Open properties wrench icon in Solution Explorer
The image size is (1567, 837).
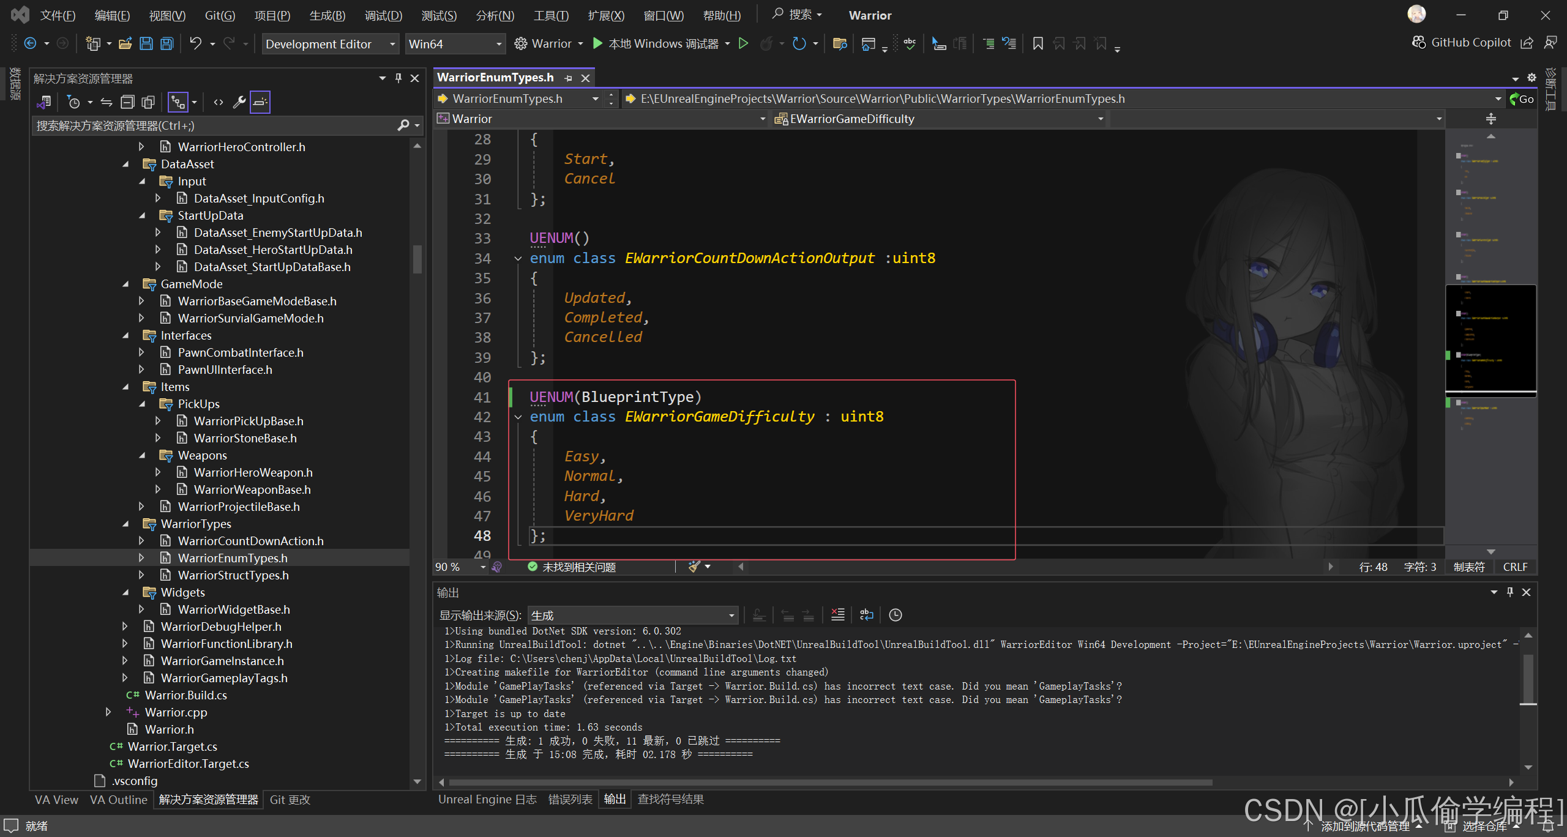pos(239,102)
